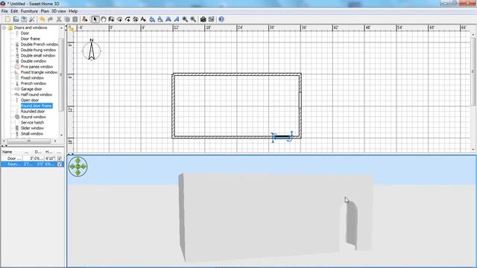Open the Plan menu
Viewport: 477px width, 268px height.
(45, 11)
